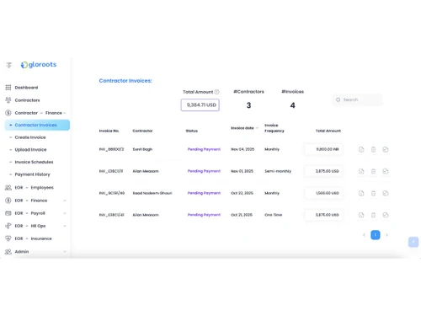Open the EOR - Insurance menu item
The width and height of the screenshot is (421, 316).
33,238
